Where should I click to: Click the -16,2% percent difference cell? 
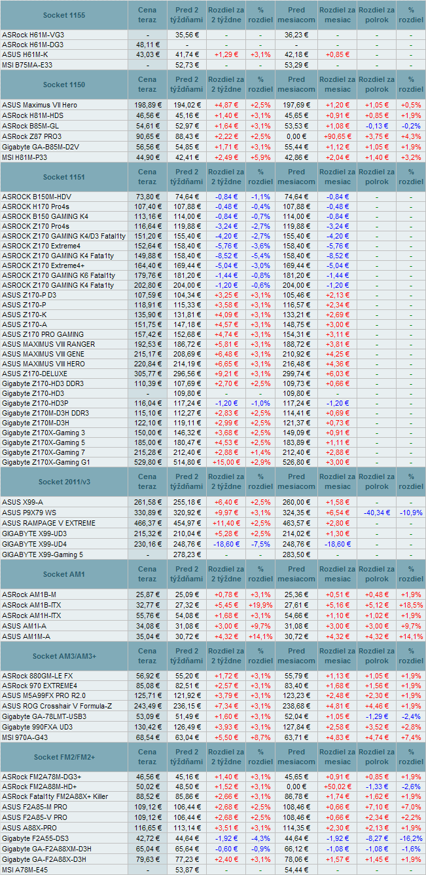(x=411, y=838)
